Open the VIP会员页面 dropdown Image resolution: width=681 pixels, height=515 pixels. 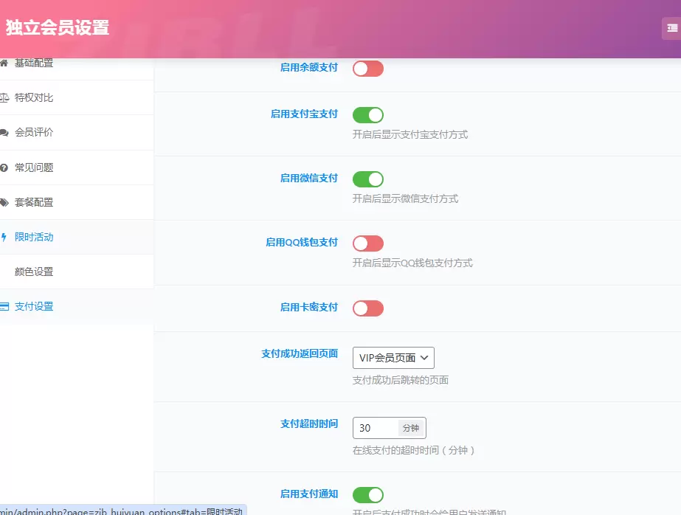pos(393,358)
